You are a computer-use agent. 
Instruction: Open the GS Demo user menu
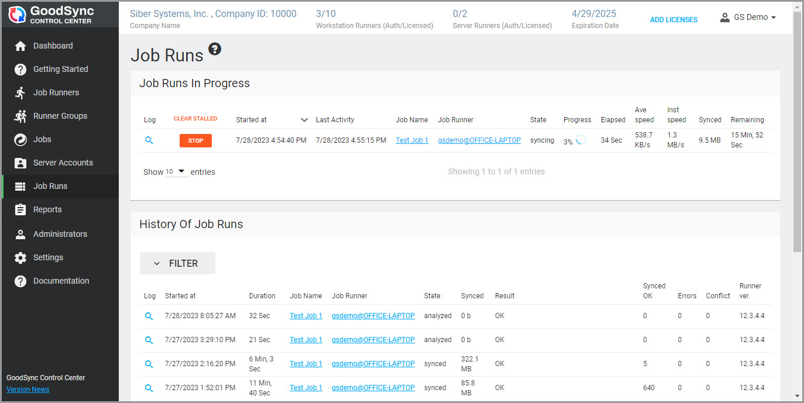(748, 18)
